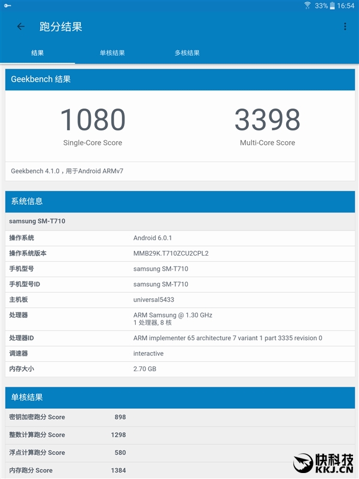
Task: Switch to the 单核结果 tab
Action: coord(112,53)
